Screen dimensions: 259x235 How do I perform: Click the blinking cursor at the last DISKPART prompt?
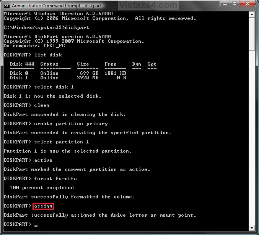pyautogui.click(x=36, y=226)
